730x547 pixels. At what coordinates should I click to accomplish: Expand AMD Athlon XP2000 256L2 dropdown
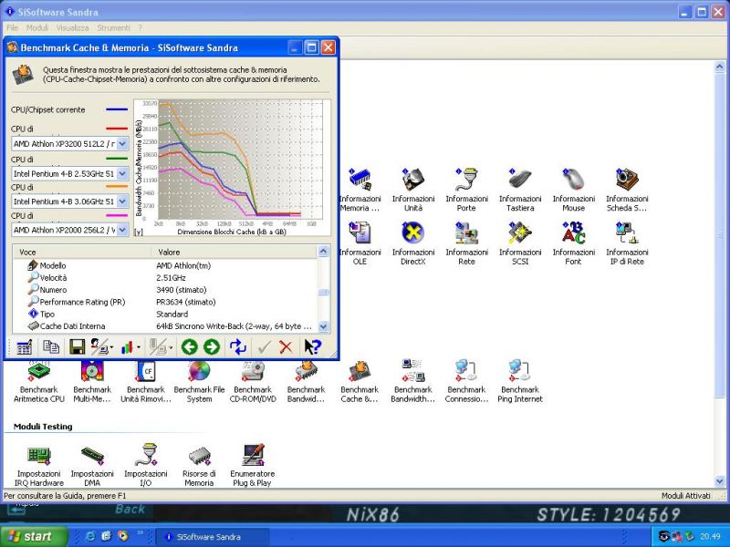click(122, 230)
